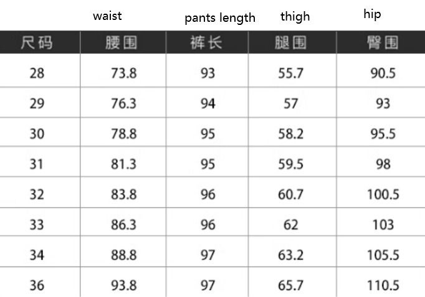425x297 pixels.
Task: Click size 36 row label
Action: 37,286
